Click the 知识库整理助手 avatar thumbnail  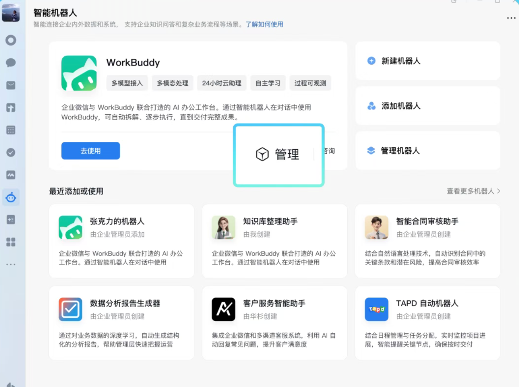223,227
